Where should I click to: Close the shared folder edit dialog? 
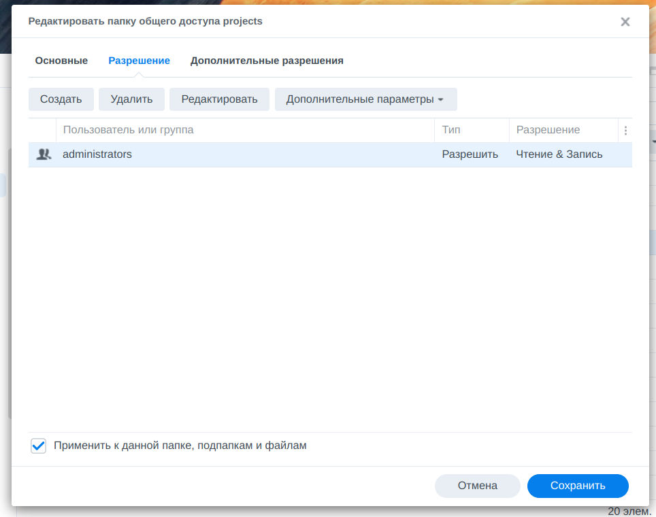coord(625,22)
